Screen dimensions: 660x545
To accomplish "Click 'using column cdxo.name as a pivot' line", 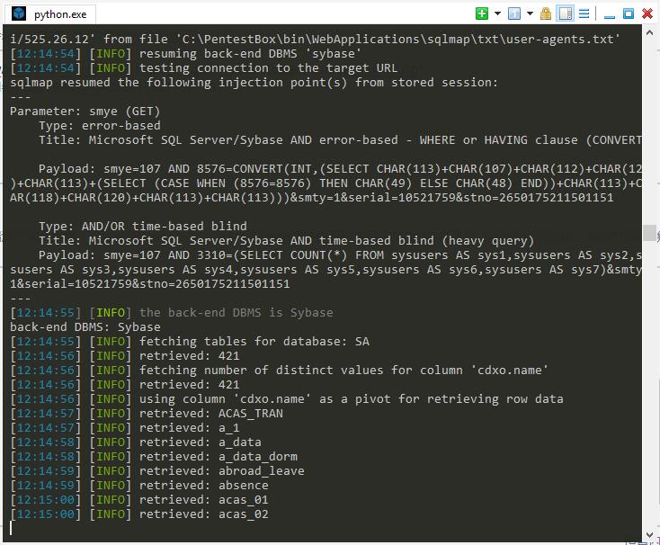I will click(287, 399).
